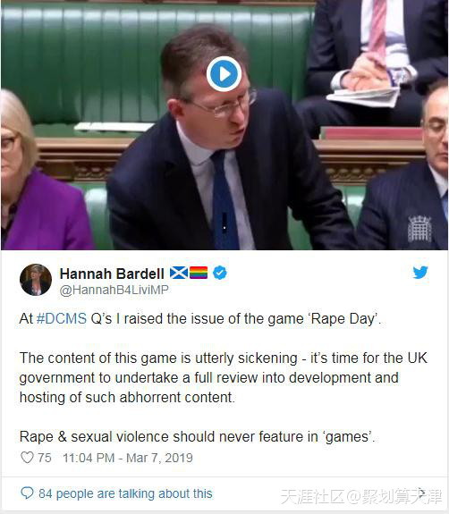The height and width of the screenshot is (514, 449).
Task: Click the rainbow flag emoji
Action: click(x=199, y=273)
